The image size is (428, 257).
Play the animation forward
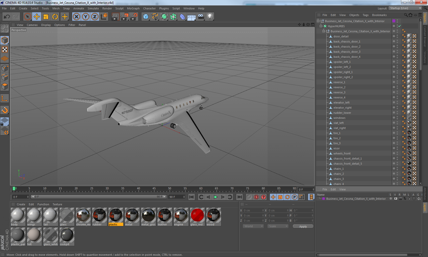click(x=216, y=197)
